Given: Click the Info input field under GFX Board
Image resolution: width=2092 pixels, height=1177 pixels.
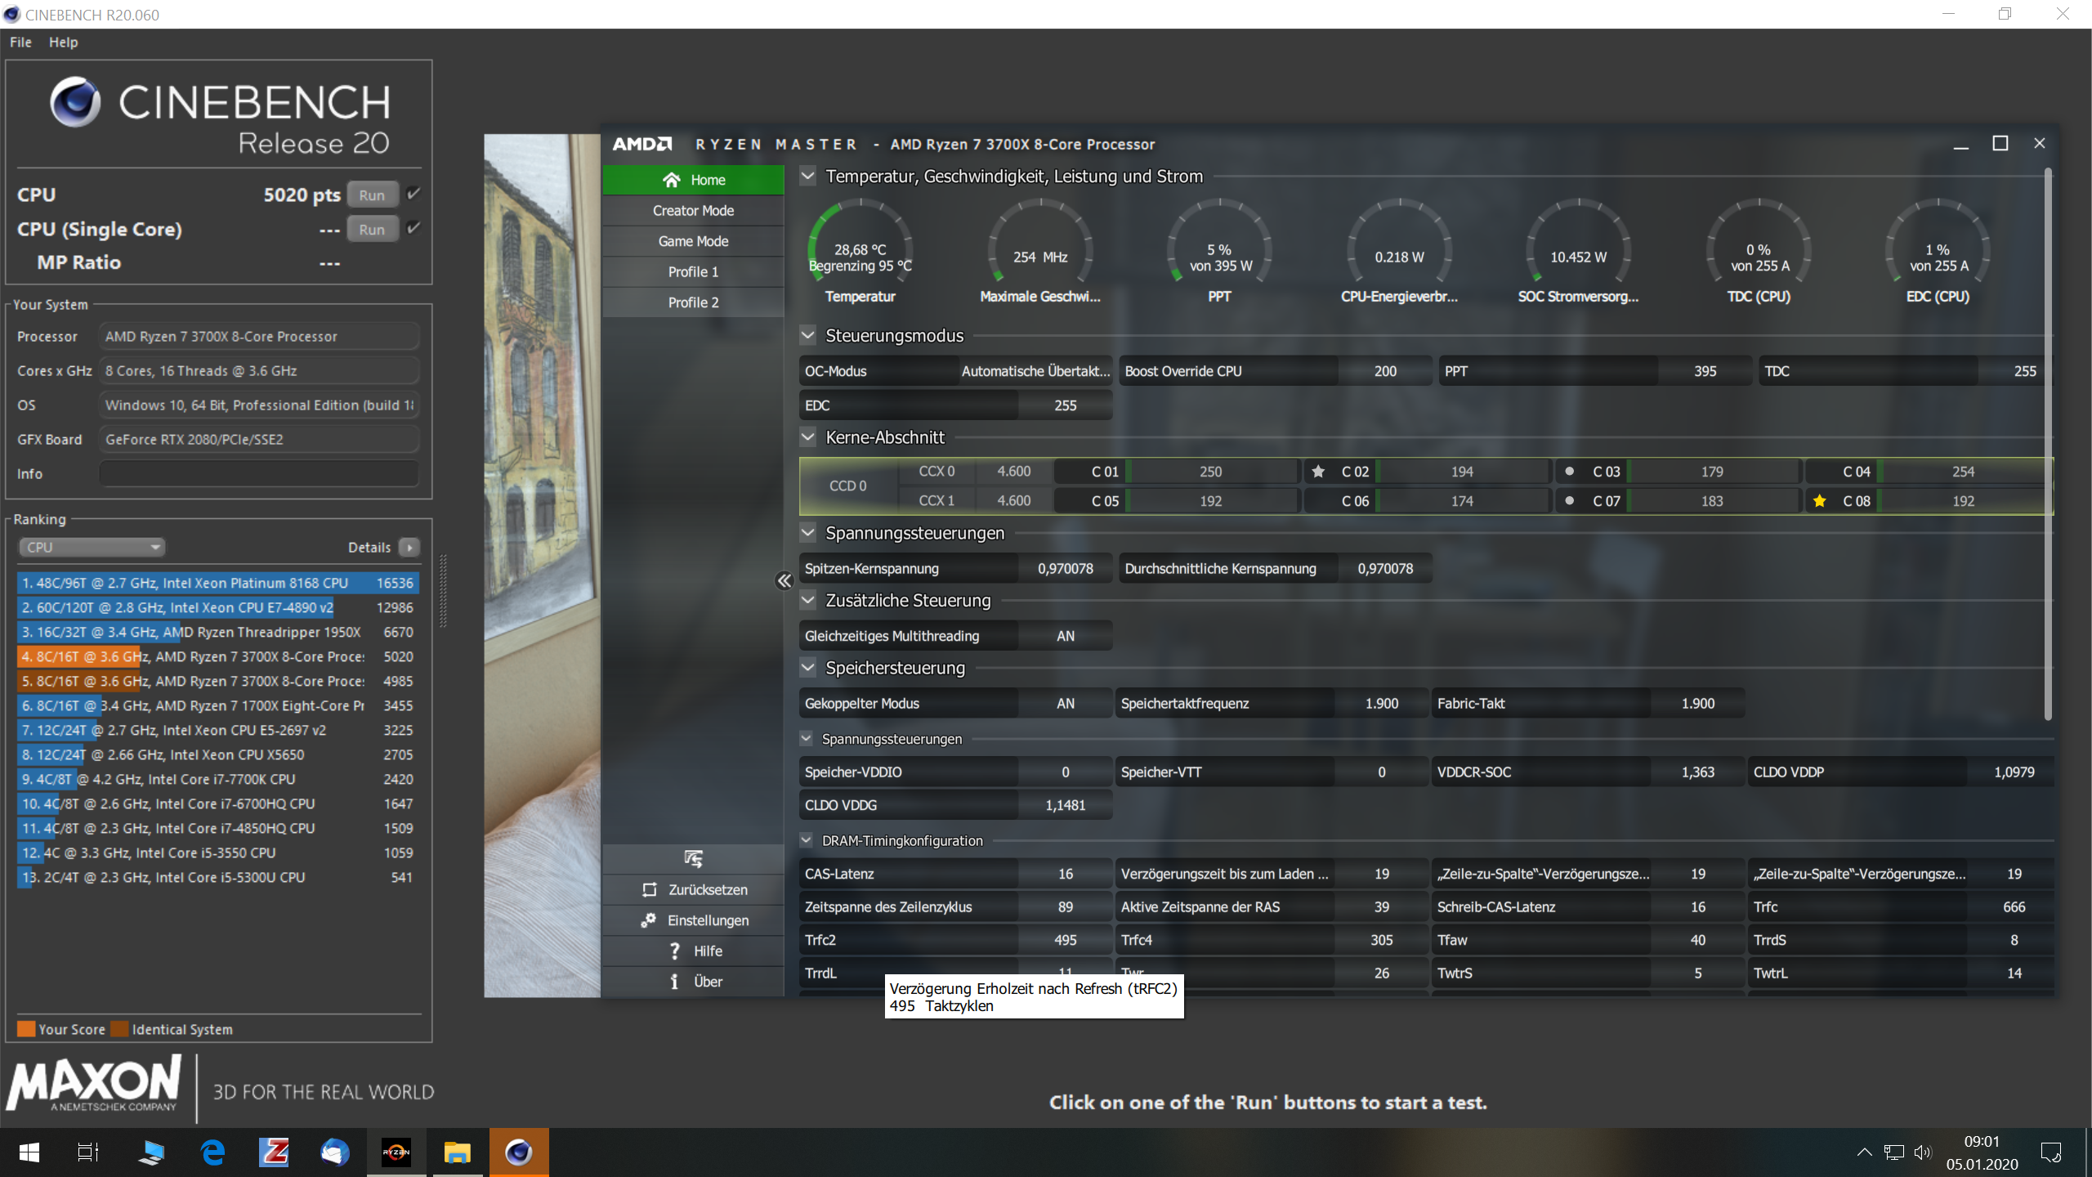Looking at the screenshot, I should 258,473.
